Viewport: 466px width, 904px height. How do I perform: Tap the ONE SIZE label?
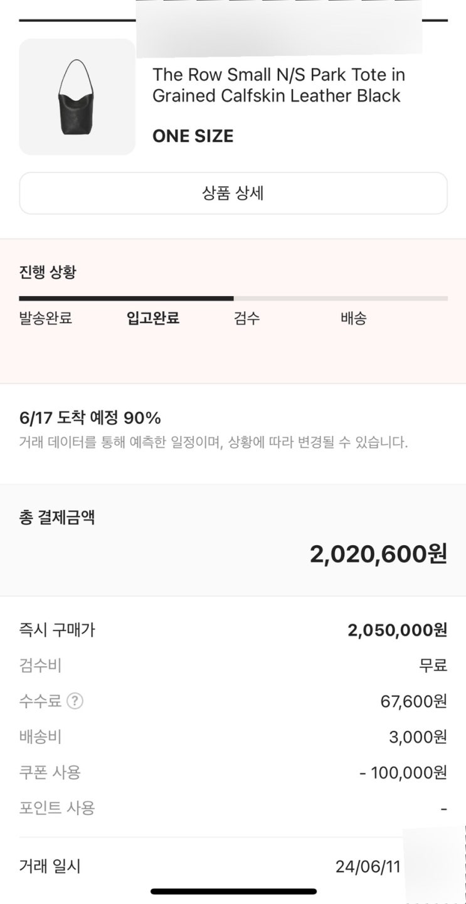point(193,136)
